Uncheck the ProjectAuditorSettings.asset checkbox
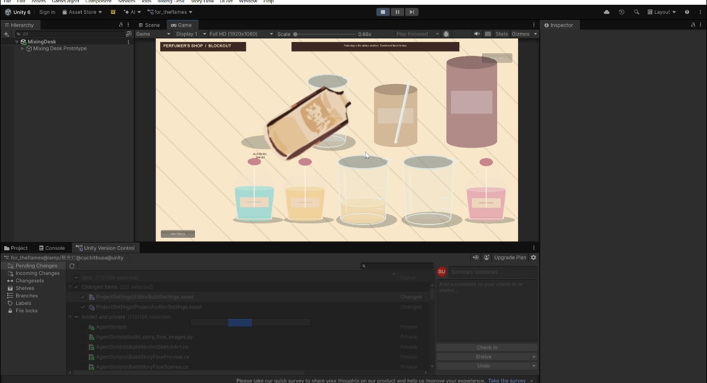 83,307
